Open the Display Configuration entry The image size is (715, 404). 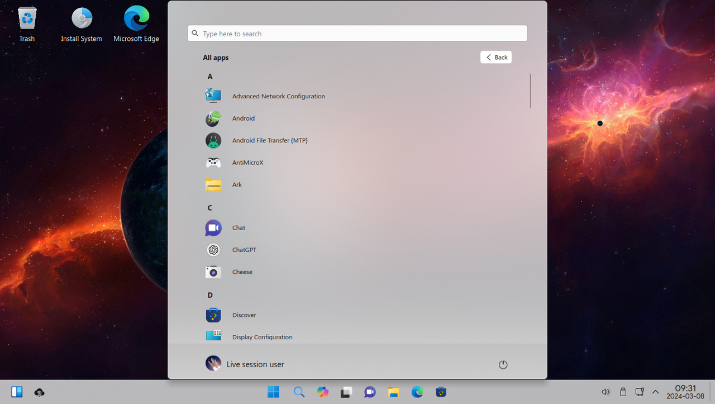[x=262, y=337]
